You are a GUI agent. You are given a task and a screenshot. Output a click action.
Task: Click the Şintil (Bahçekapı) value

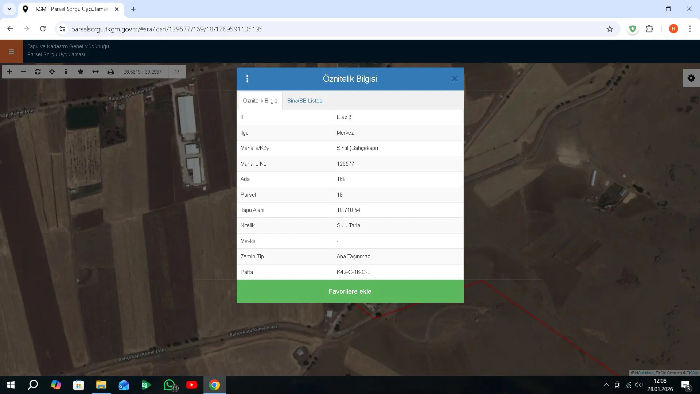point(357,148)
